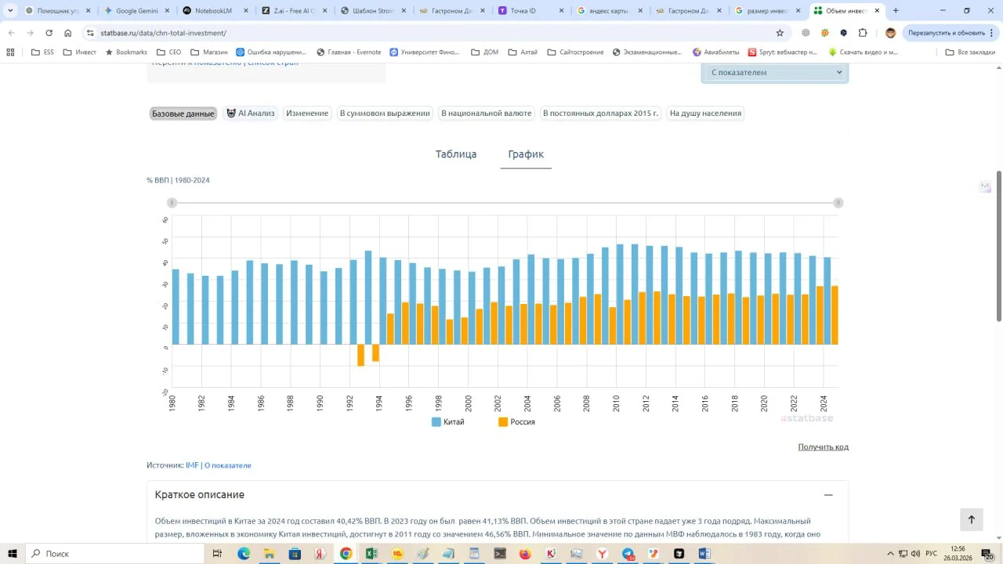
Task: Open Excel from the Windows taskbar
Action: click(371, 554)
